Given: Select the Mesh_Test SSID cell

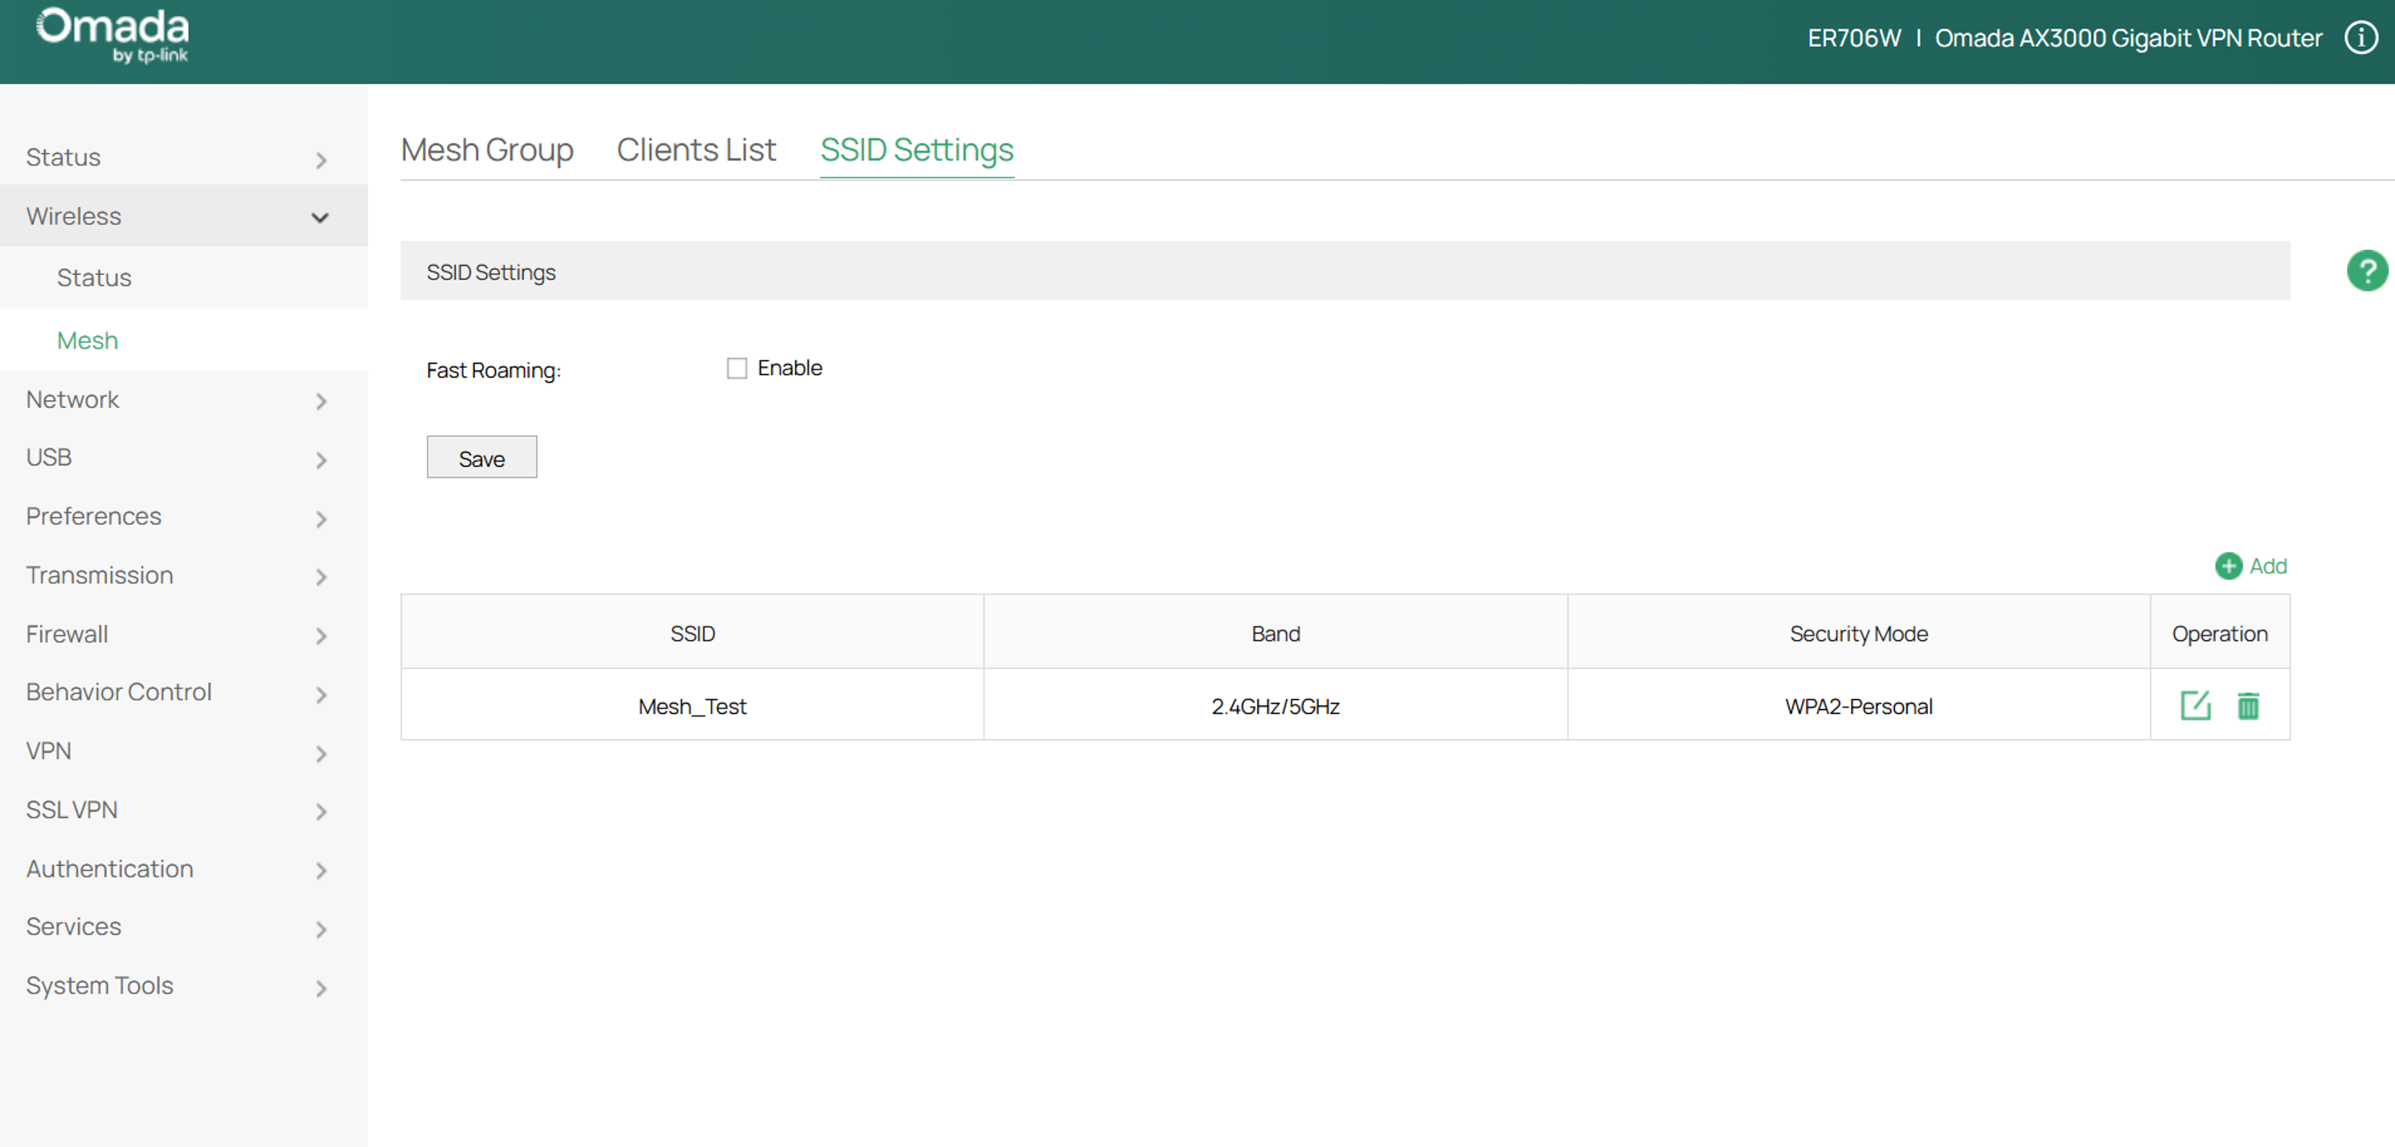Looking at the screenshot, I should click(693, 705).
